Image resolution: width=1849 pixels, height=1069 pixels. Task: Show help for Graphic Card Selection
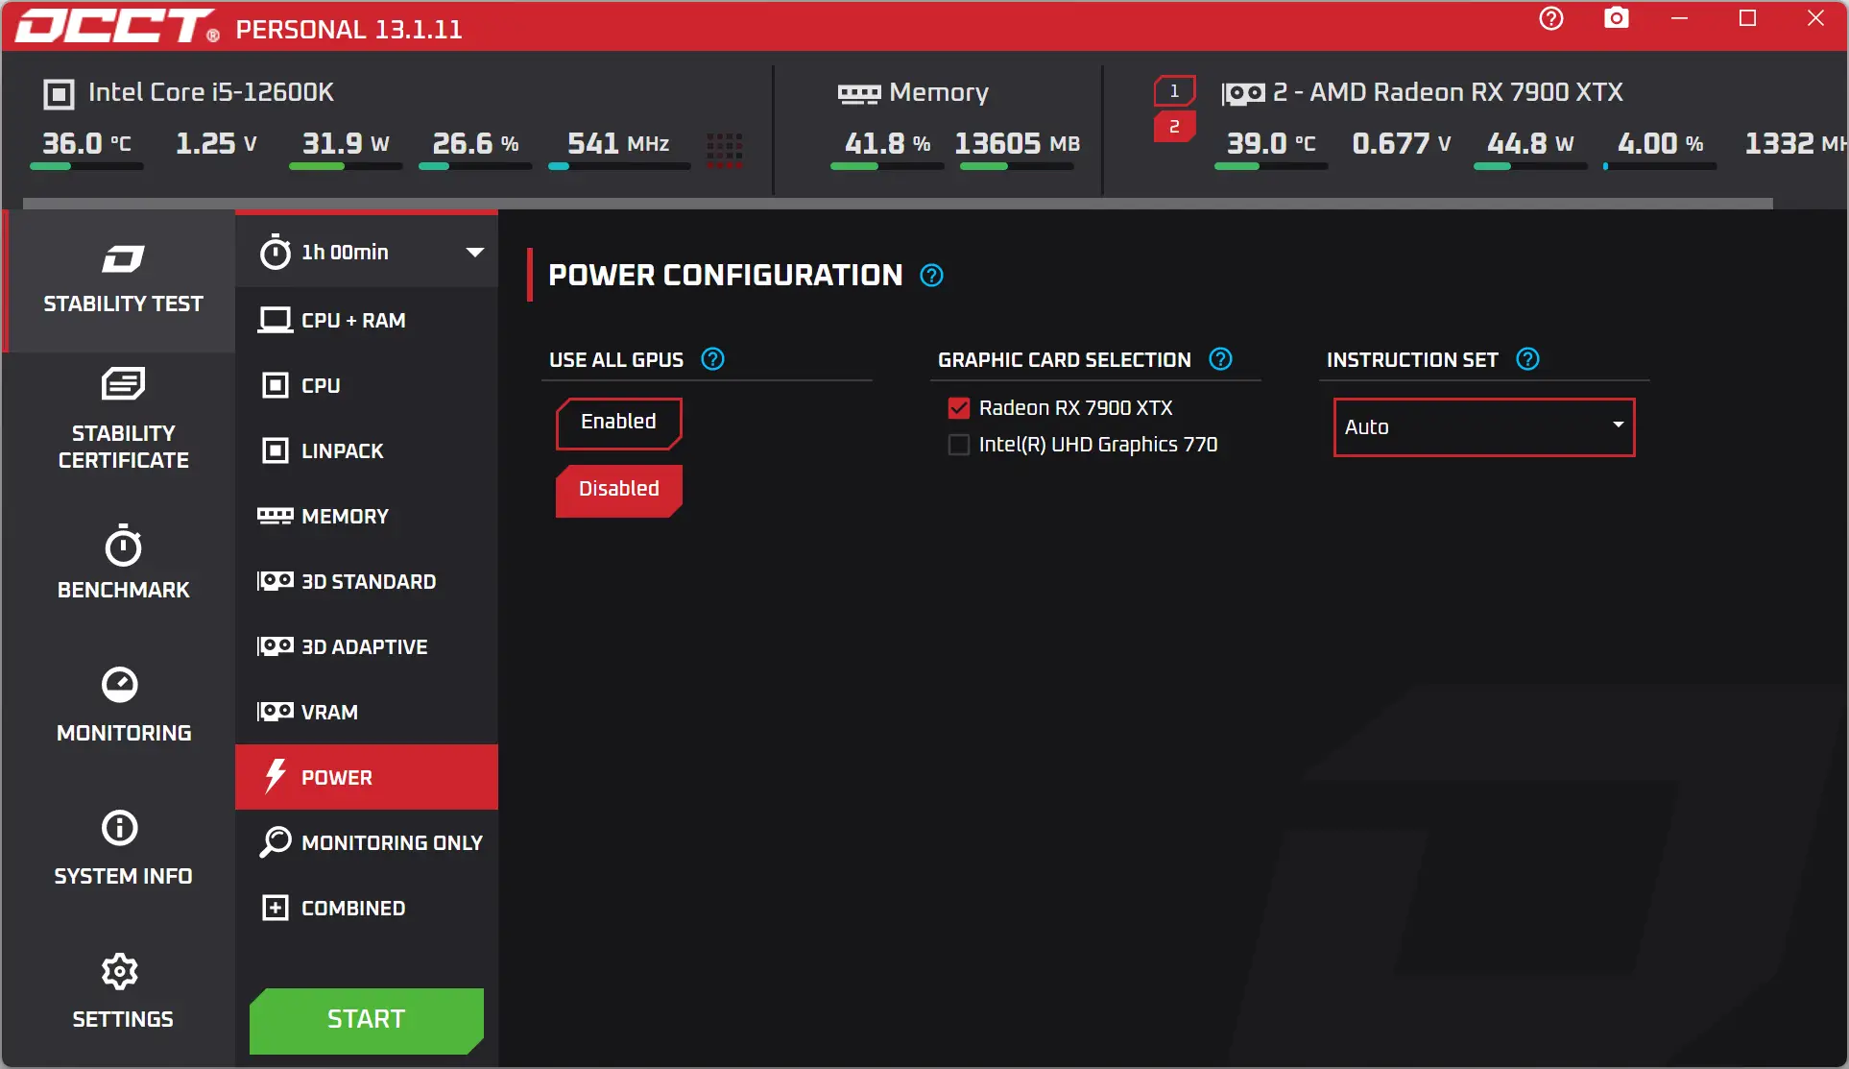click(1220, 359)
